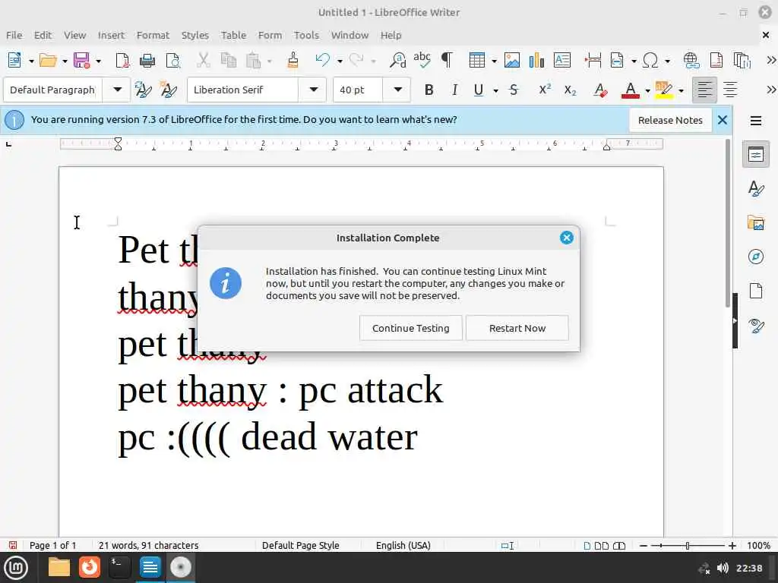Open the highlighting color dropdown arrow
Viewport: 778px width, 583px height.
click(681, 90)
